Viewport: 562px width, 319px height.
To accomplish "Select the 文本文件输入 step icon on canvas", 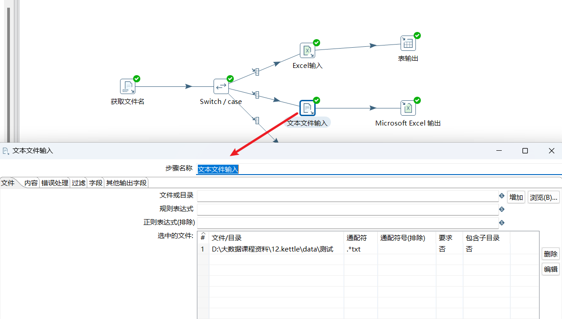I will (308, 108).
